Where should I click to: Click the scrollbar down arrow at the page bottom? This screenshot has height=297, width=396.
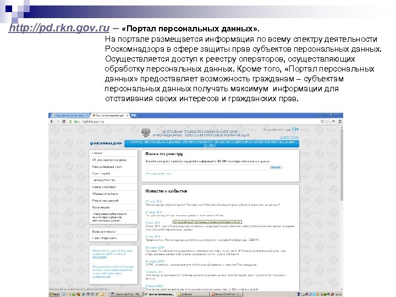pyautogui.click(x=342, y=289)
